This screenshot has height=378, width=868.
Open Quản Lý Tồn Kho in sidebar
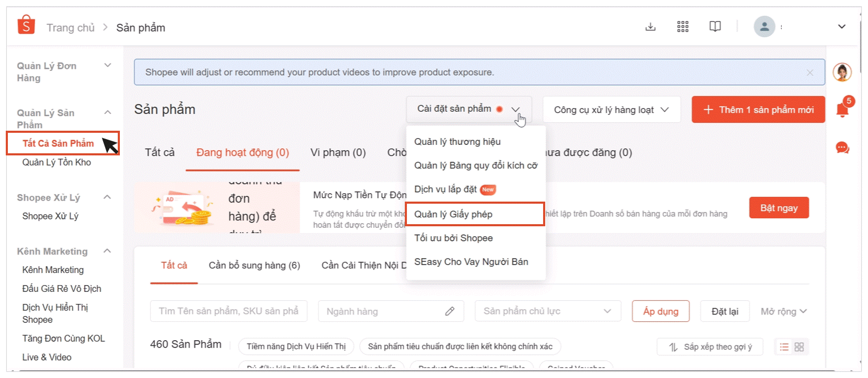(x=57, y=162)
